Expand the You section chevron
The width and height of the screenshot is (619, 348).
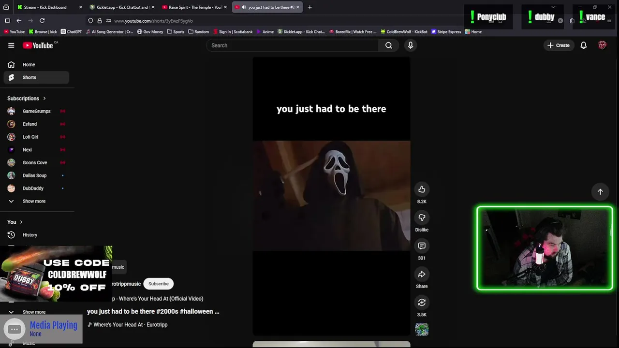click(x=21, y=222)
